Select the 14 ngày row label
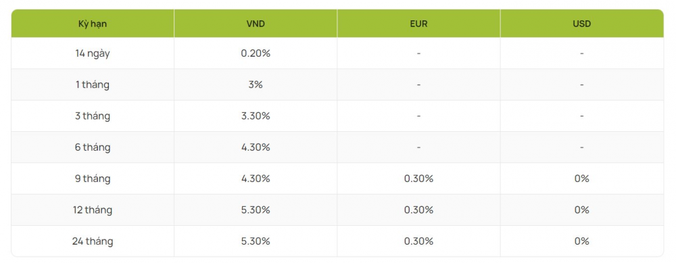The image size is (676, 263). 93,54
